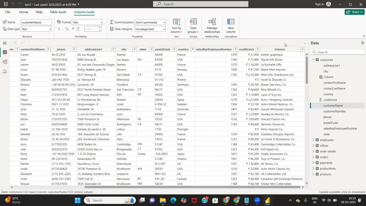This screenshot has height=206, width=366.
Task: Open the city column filter dropdown
Action: coord(134,49)
